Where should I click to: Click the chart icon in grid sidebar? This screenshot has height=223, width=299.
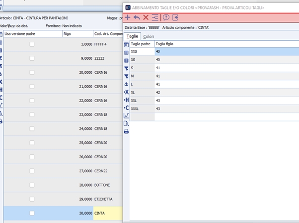click(x=126, y=115)
